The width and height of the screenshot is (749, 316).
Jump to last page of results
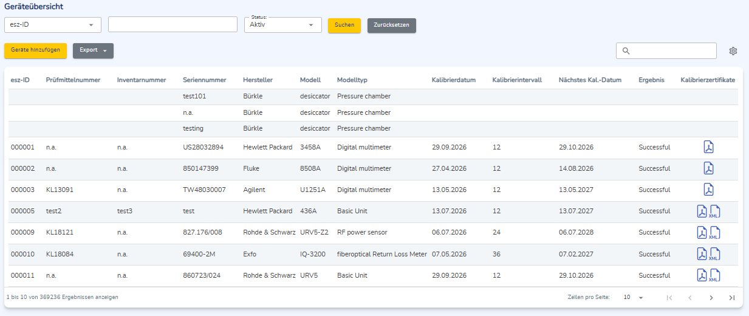point(732,298)
